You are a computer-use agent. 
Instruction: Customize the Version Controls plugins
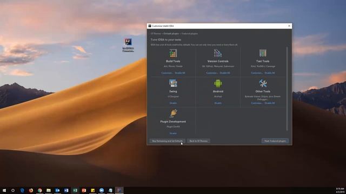(212, 73)
